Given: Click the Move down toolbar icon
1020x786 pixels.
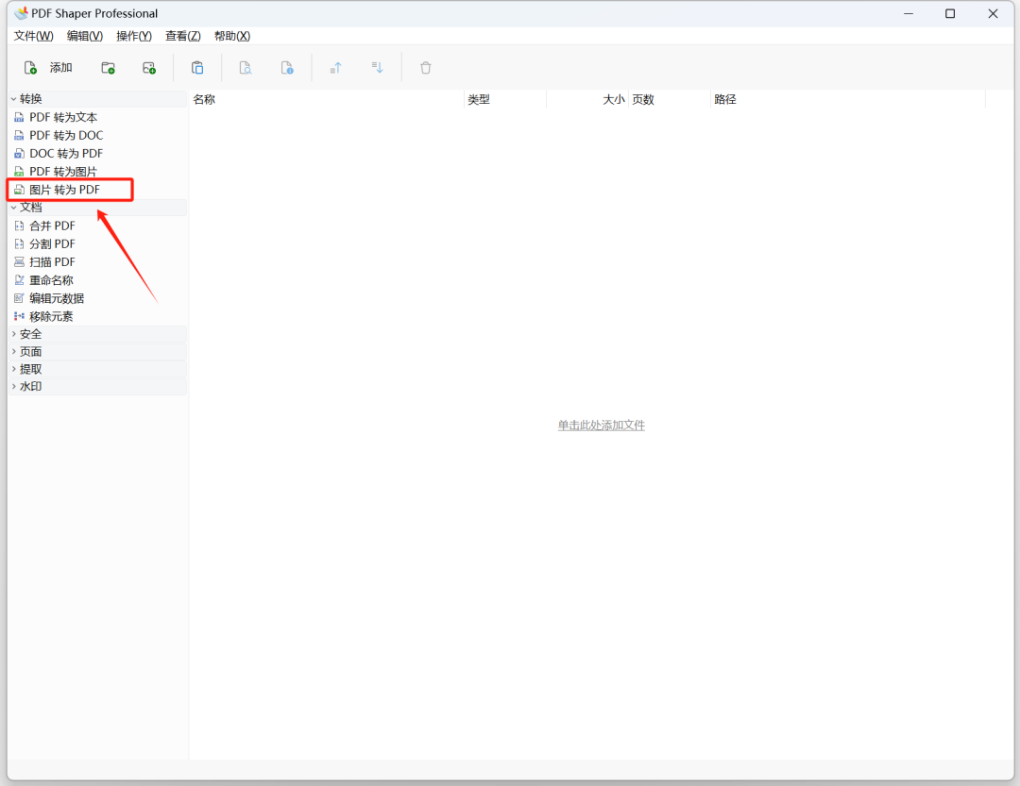Looking at the screenshot, I should click(377, 68).
